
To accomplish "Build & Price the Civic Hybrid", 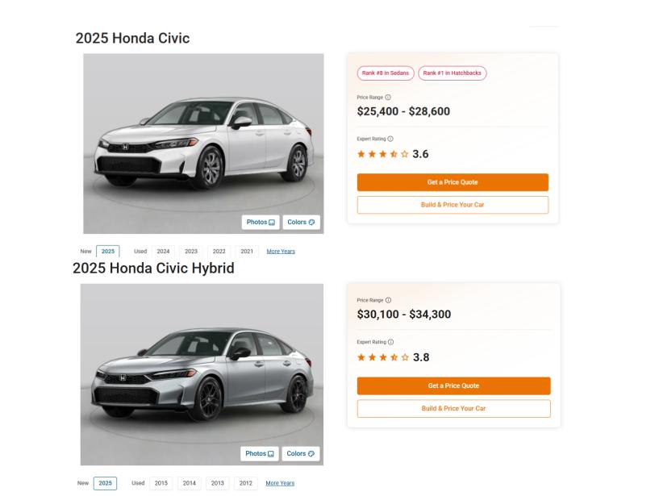I will coord(453,408).
